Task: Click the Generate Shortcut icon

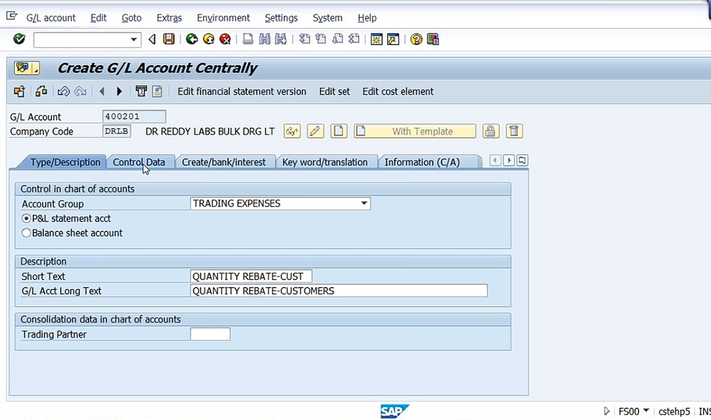Action: 393,39
